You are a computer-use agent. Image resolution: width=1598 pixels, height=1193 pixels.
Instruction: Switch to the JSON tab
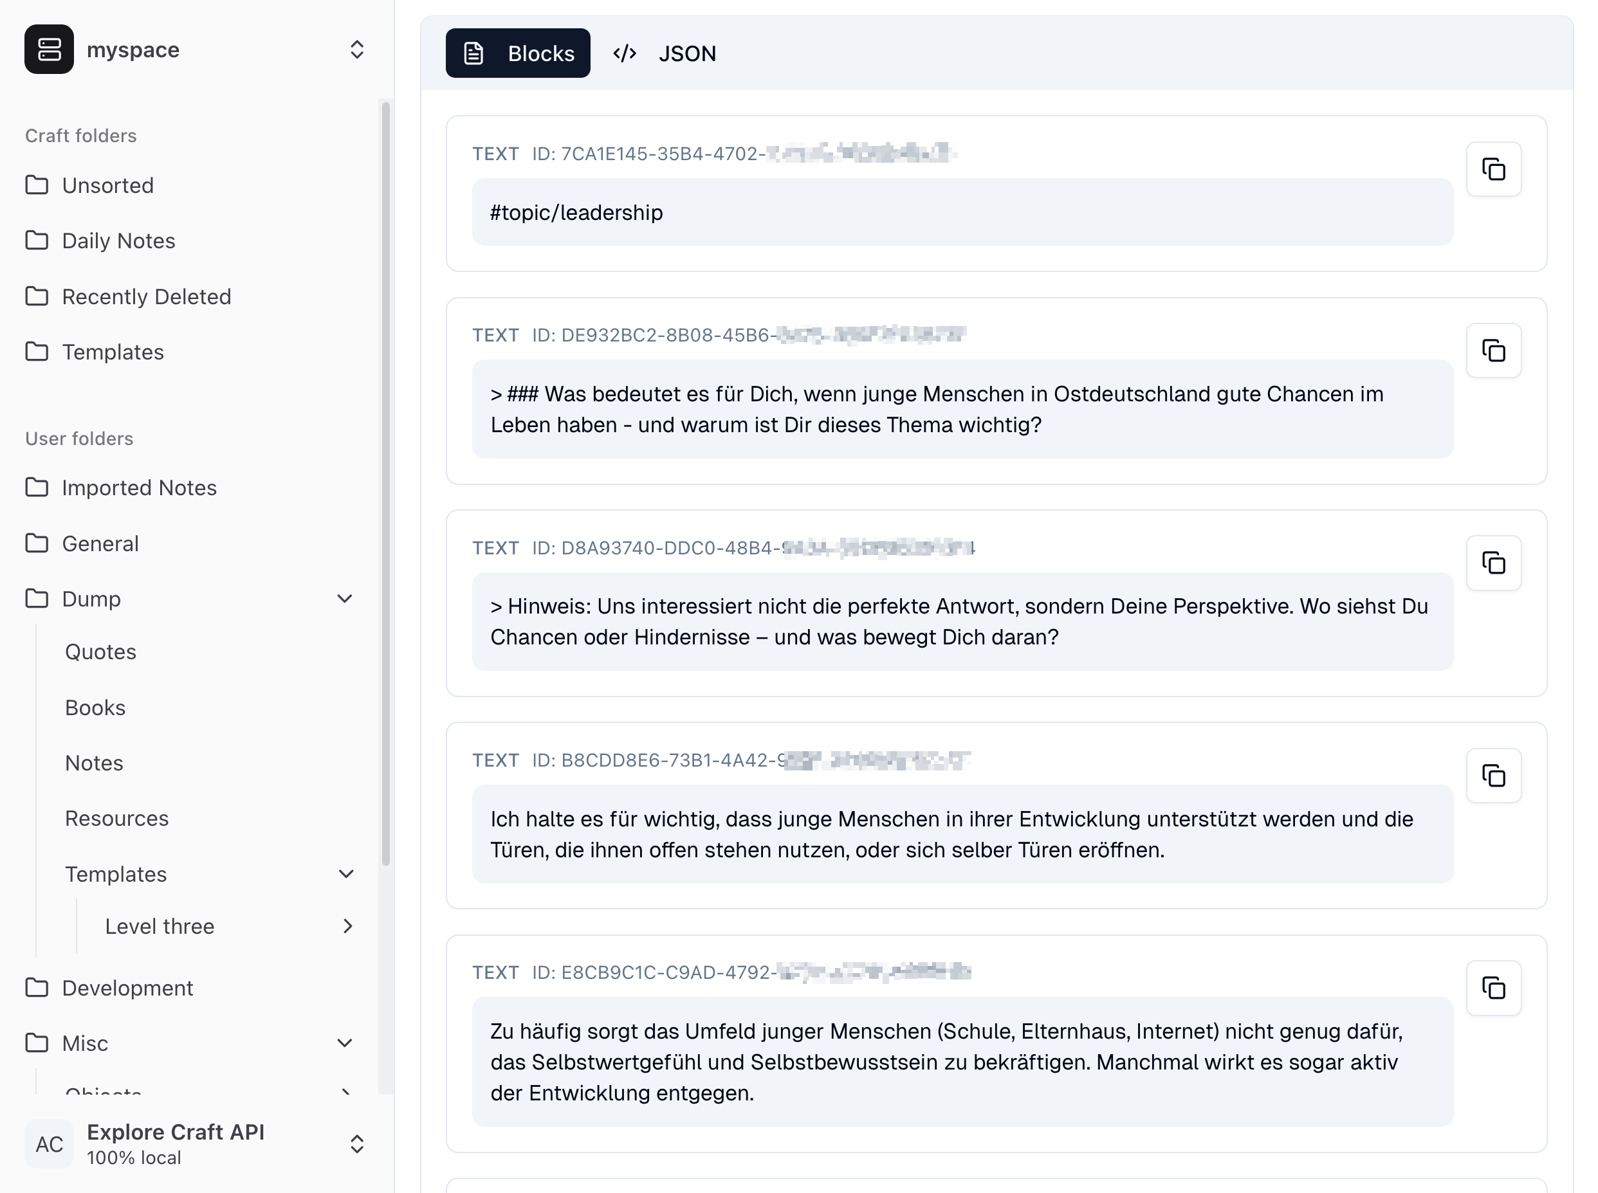(687, 53)
